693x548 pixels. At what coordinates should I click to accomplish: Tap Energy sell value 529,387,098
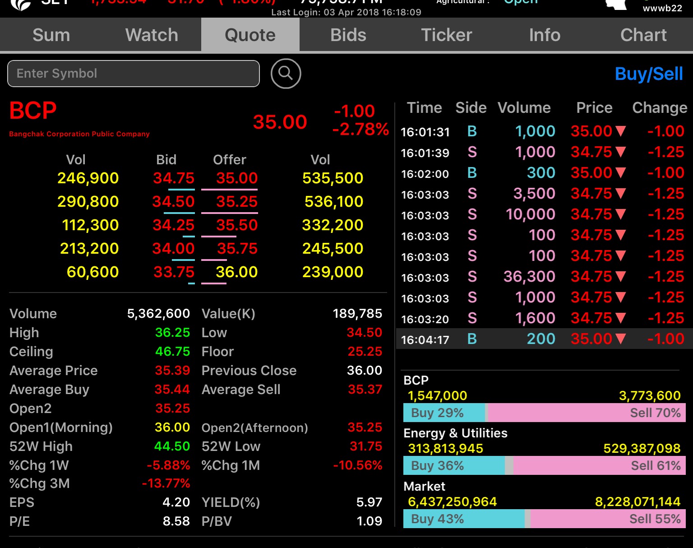point(642,448)
